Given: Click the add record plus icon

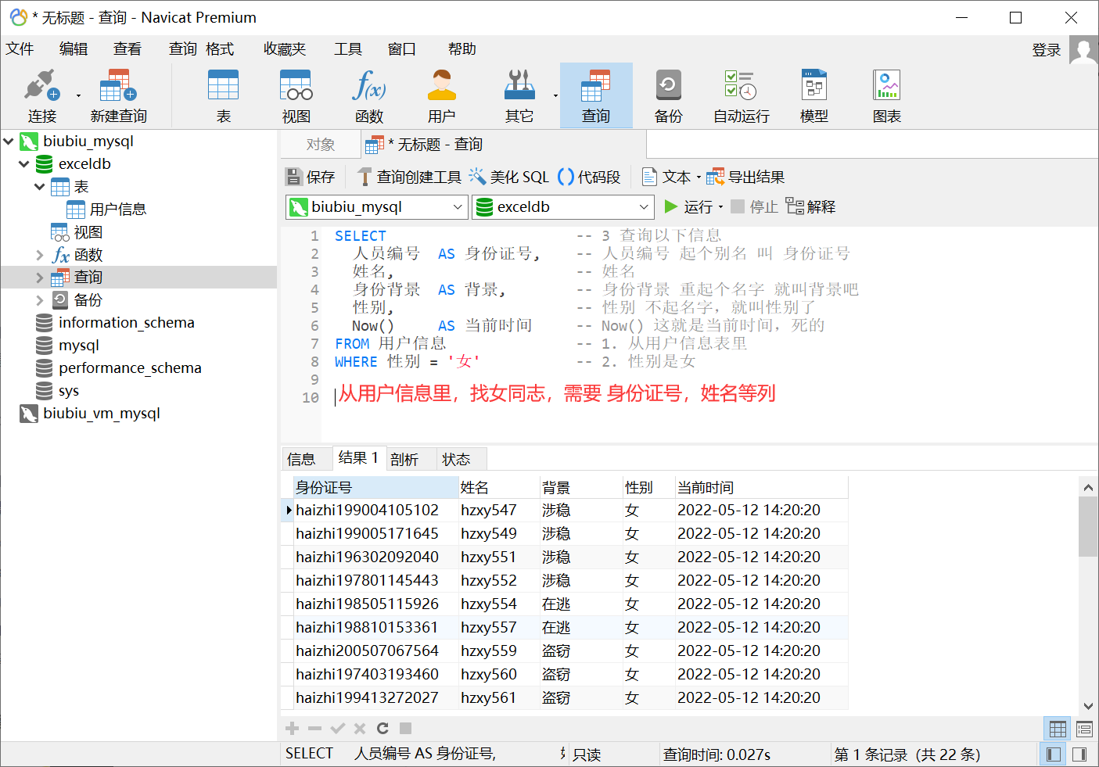Looking at the screenshot, I should click(293, 729).
